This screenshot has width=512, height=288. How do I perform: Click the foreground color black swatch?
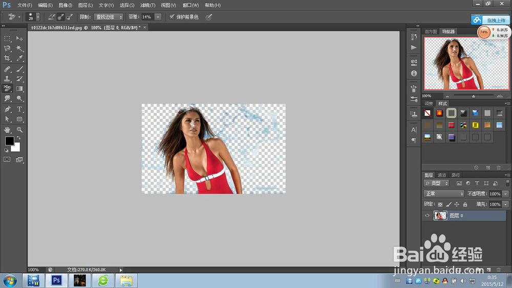9,140
